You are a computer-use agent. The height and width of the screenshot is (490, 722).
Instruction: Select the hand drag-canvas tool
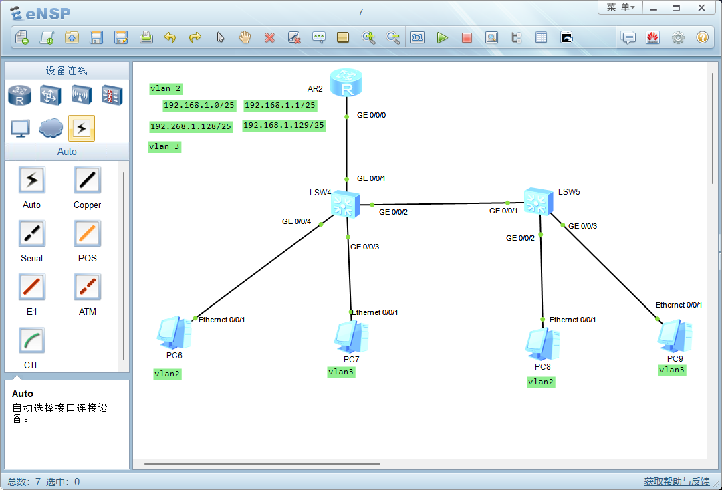[x=245, y=37]
